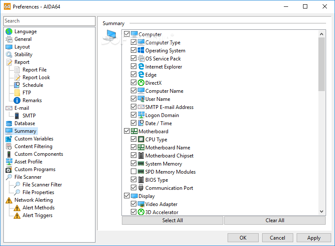Click the DirectX Xbox logo icon

pos(141,83)
